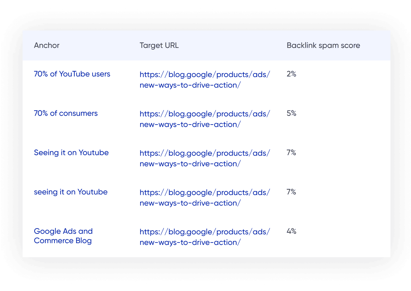Open target URL for "70% of YouTube users"

pyautogui.click(x=205, y=80)
